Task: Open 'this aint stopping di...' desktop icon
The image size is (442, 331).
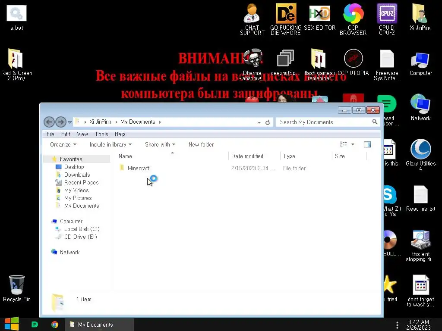Action: tap(420, 246)
